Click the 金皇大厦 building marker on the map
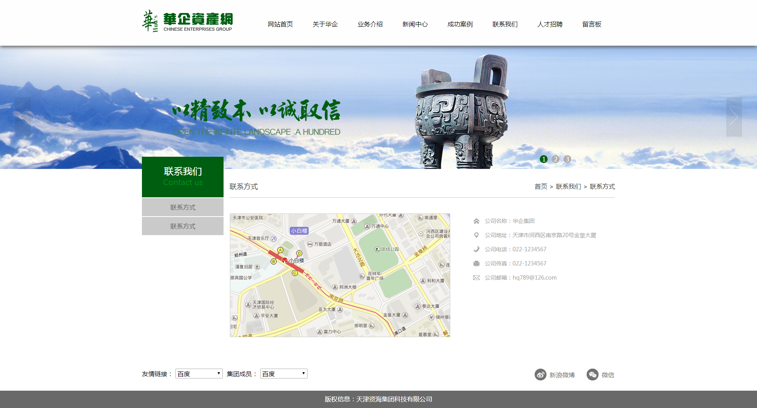 [405, 315]
